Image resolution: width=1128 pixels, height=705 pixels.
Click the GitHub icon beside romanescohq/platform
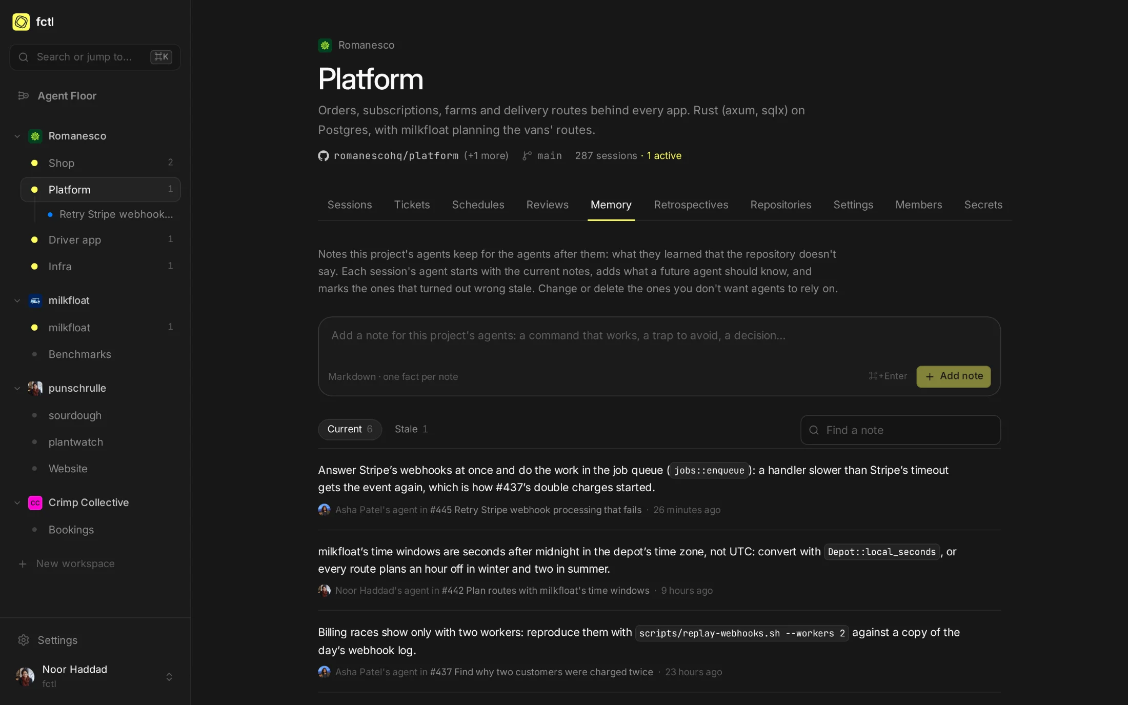[324, 156]
